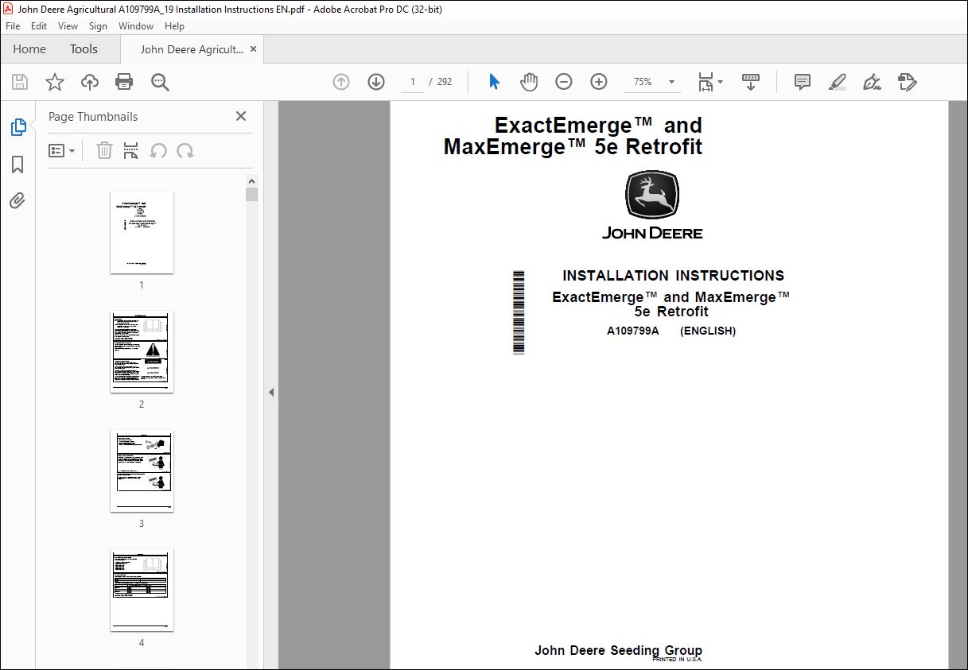968x670 pixels.
Task: Close the Page Thumbnails panel
Action: 241,116
